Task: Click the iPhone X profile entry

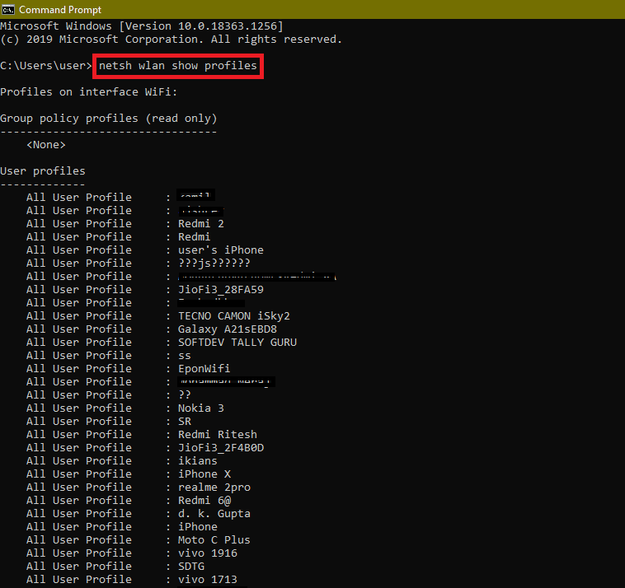Action: tap(204, 474)
